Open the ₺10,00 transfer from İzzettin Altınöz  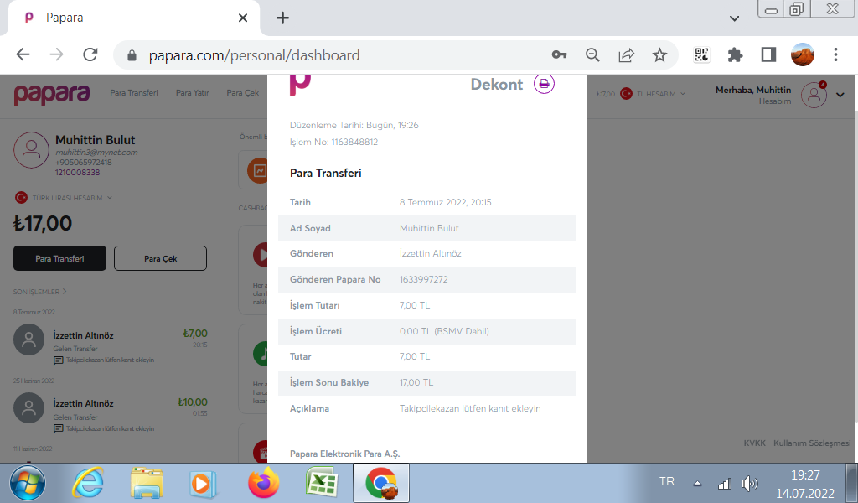111,413
